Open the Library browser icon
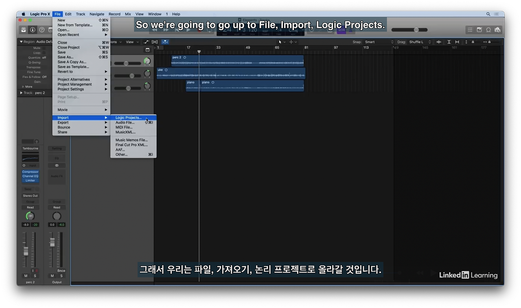The width and height of the screenshot is (521, 308). click(24, 30)
